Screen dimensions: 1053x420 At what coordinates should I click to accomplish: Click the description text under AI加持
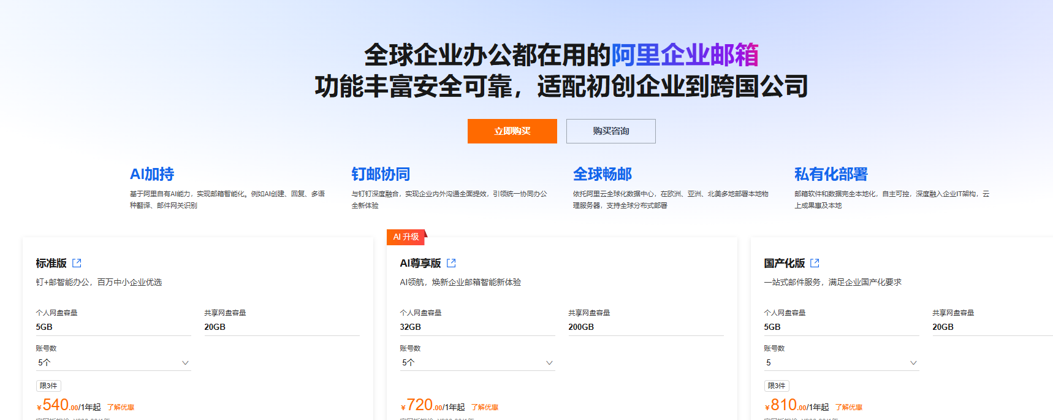pyautogui.click(x=227, y=199)
